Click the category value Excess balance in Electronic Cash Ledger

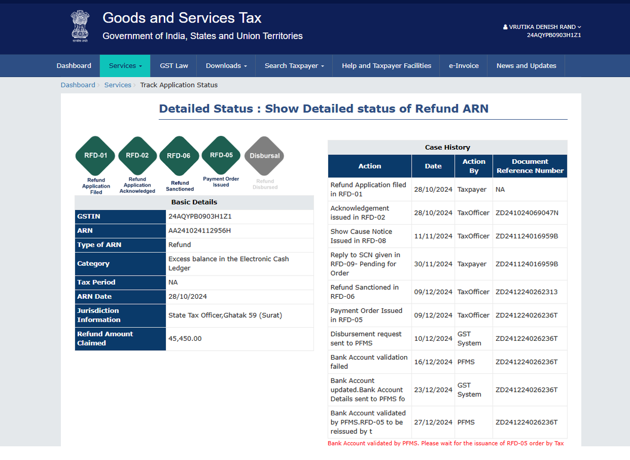[228, 264]
